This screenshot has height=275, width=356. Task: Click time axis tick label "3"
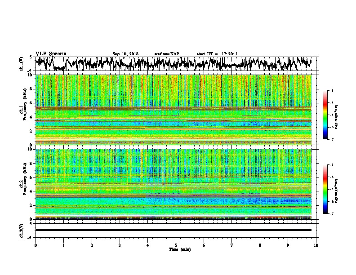120,245
